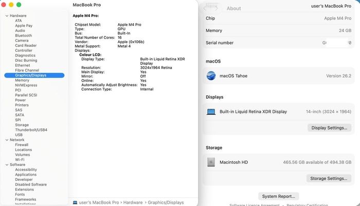Click Graphics/Displays in the path bar
Image resolution: width=360 pixels, height=206 pixels.
pyautogui.click(x=166, y=202)
